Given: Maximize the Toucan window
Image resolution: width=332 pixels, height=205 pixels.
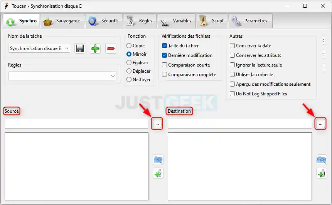Looking at the screenshot, I should [x=305, y=6].
